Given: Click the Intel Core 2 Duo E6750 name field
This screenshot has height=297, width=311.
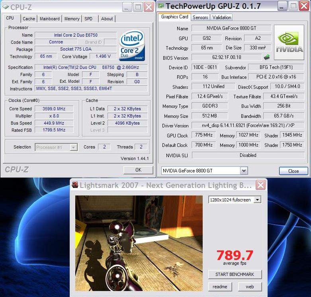Looking at the screenshot, I should 76,35.
